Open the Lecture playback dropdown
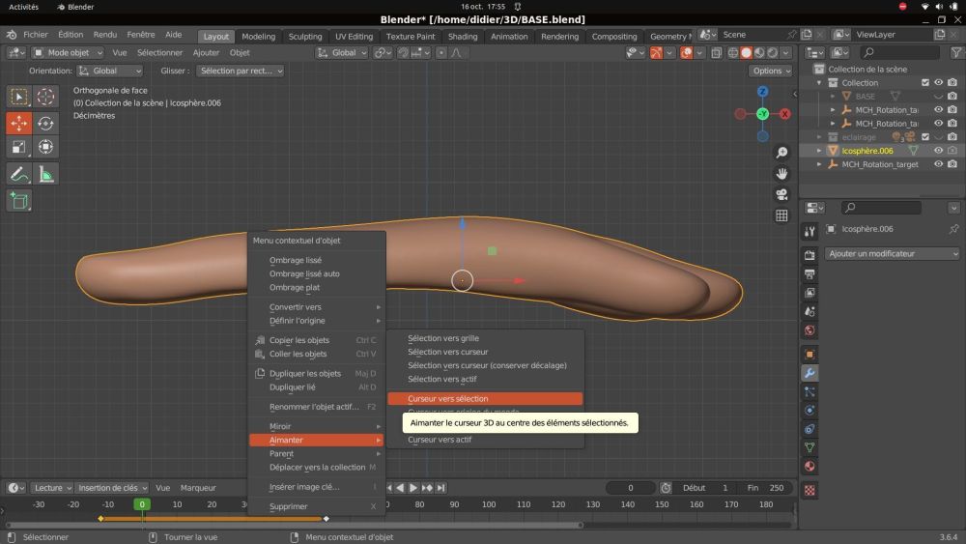Screen dimensions: 966x544 pyautogui.click(x=52, y=488)
